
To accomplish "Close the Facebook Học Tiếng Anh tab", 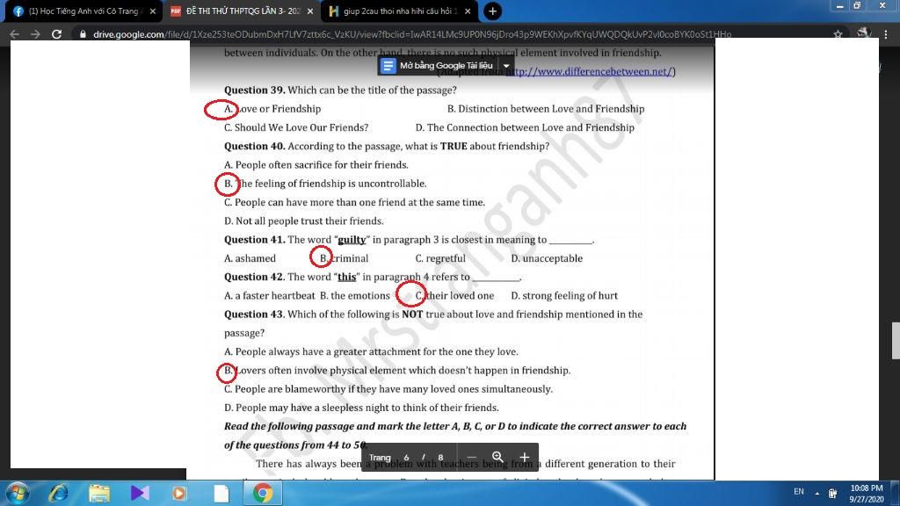I will [153, 11].
